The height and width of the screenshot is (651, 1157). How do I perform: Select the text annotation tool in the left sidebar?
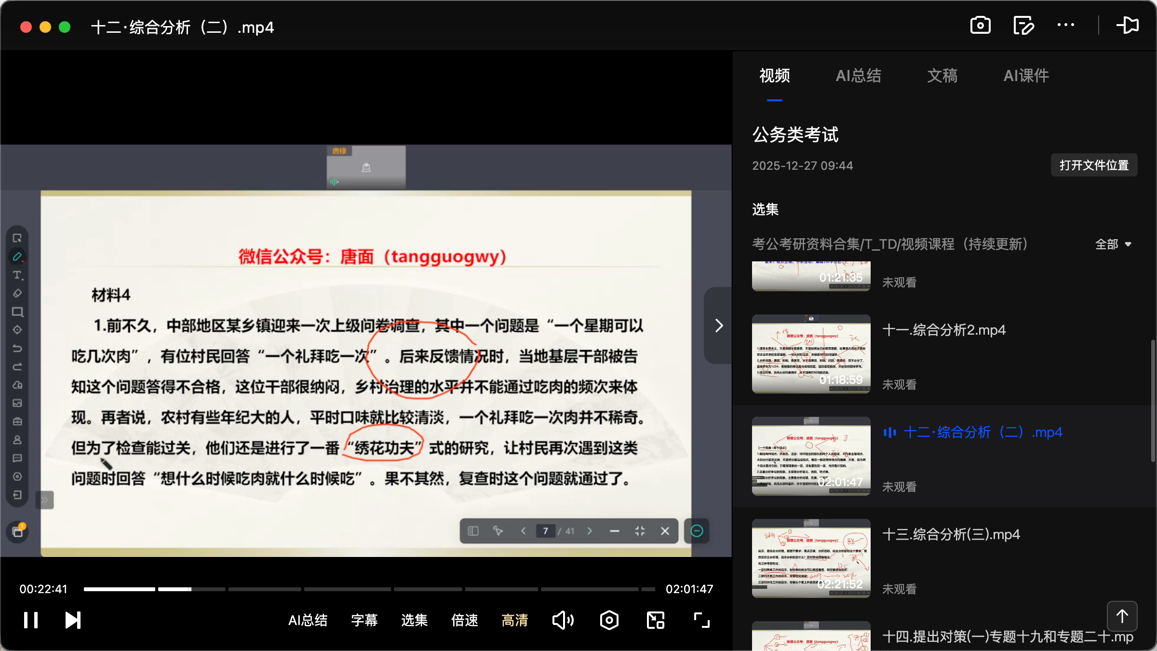[x=17, y=275]
